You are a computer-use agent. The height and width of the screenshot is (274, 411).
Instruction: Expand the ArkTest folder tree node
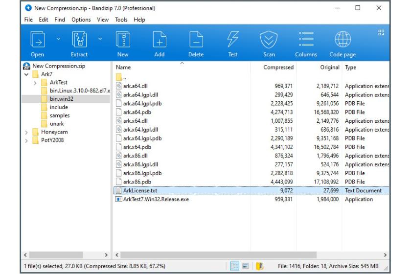(35, 83)
